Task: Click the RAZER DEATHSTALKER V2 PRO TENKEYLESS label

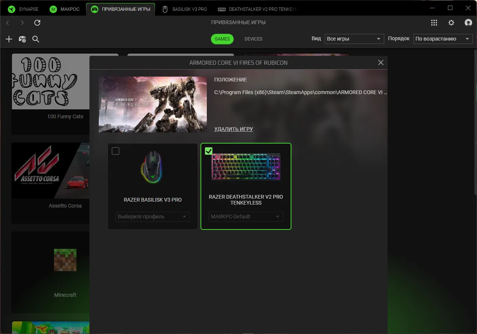Action: point(246,200)
